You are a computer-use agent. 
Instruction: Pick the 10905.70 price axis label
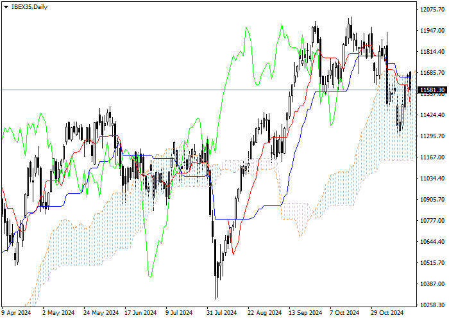(x=432, y=200)
